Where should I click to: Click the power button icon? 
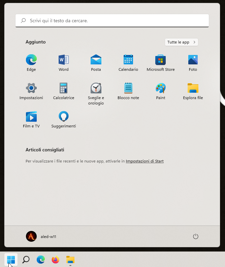[x=196, y=236]
